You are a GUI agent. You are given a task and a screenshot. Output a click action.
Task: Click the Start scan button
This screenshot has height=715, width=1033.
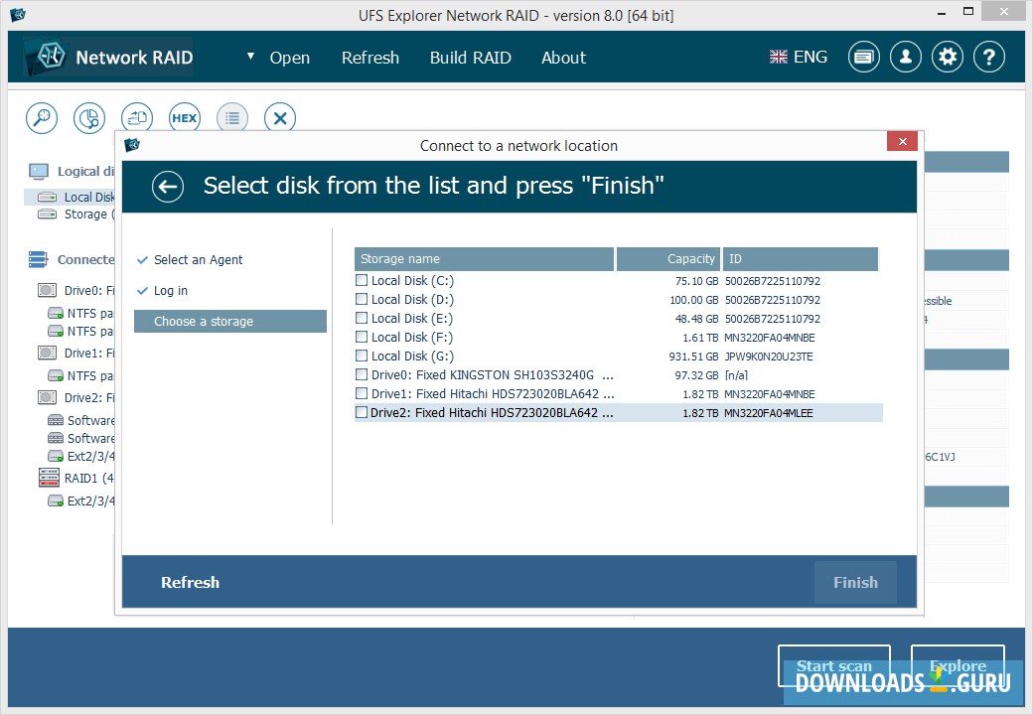[834, 665]
